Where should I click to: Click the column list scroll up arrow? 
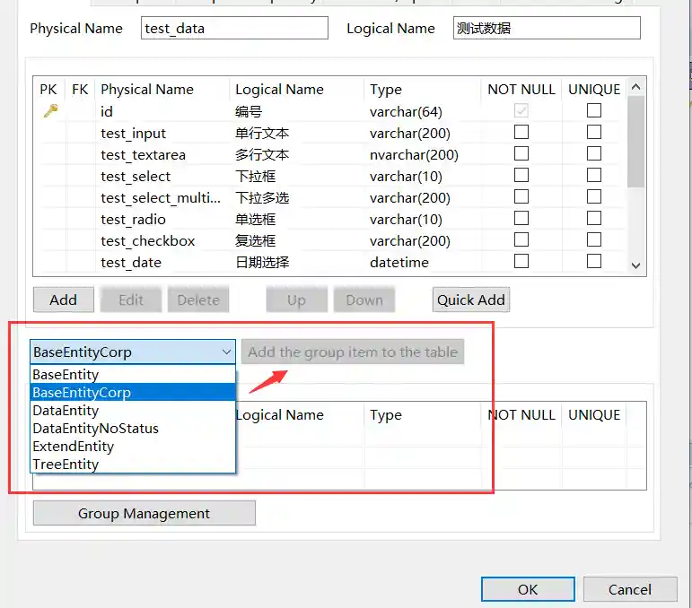pyautogui.click(x=636, y=87)
